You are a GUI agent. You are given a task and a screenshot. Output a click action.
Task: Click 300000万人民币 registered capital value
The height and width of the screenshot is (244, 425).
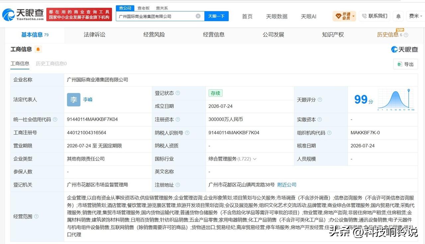[226, 119]
